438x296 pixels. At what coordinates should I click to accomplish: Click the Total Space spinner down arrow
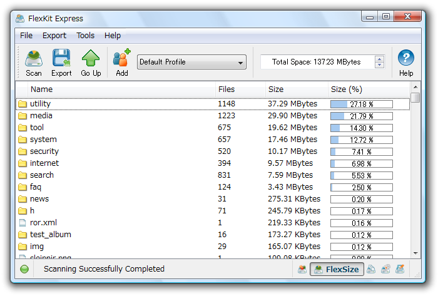(x=379, y=65)
